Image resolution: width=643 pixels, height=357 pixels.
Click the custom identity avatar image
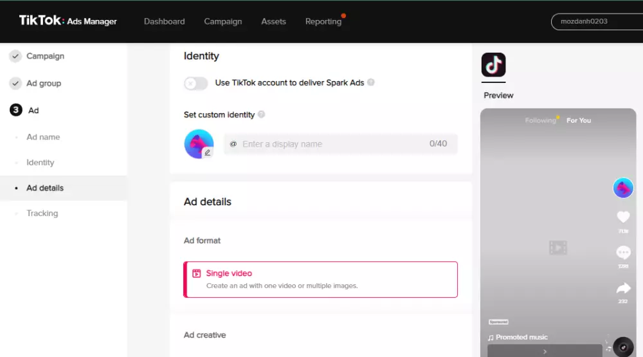click(x=199, y=144)
